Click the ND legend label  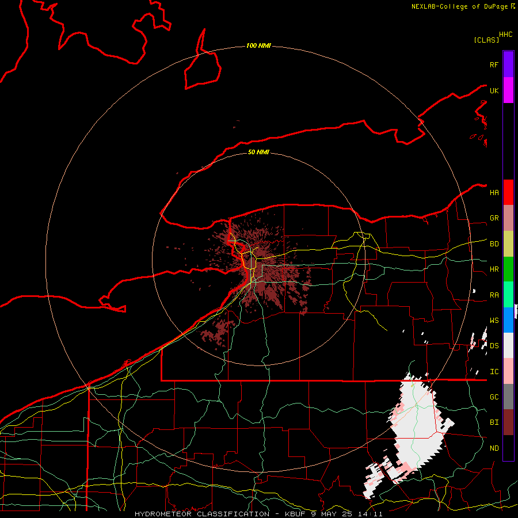[x=494, y=448]
